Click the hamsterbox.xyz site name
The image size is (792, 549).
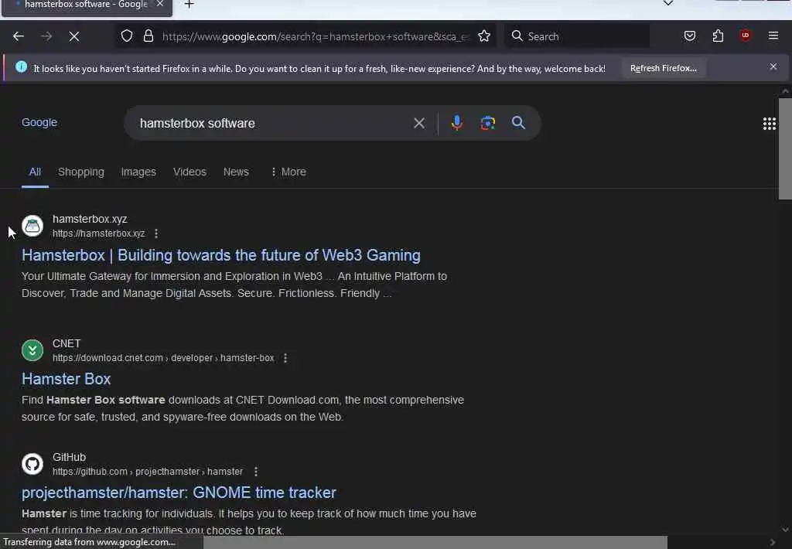click(x=90, y=219)
